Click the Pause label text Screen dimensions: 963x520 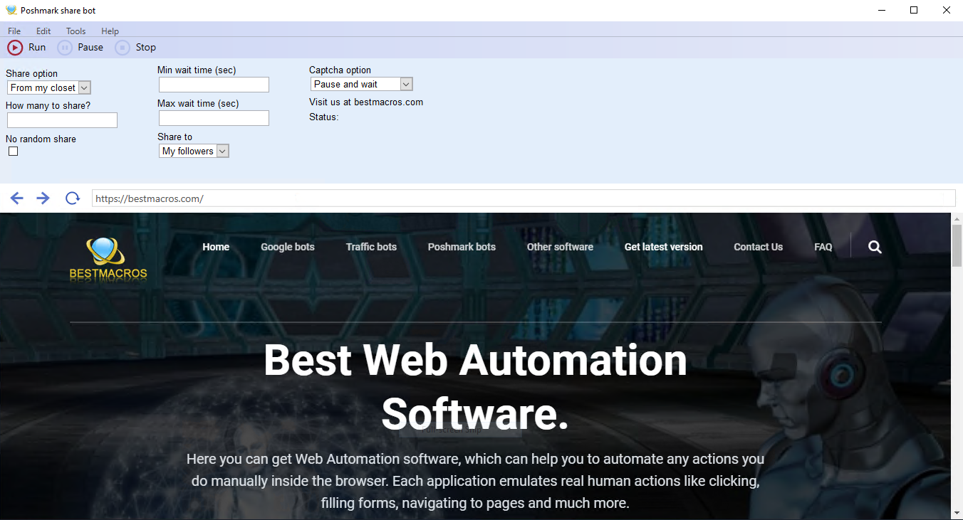(90, 48)
